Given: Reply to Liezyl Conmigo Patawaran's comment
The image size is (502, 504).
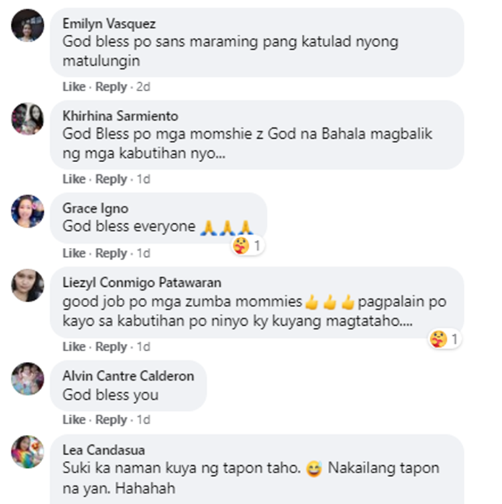Looking at the screenshot, I should click(x=111, y=346).
